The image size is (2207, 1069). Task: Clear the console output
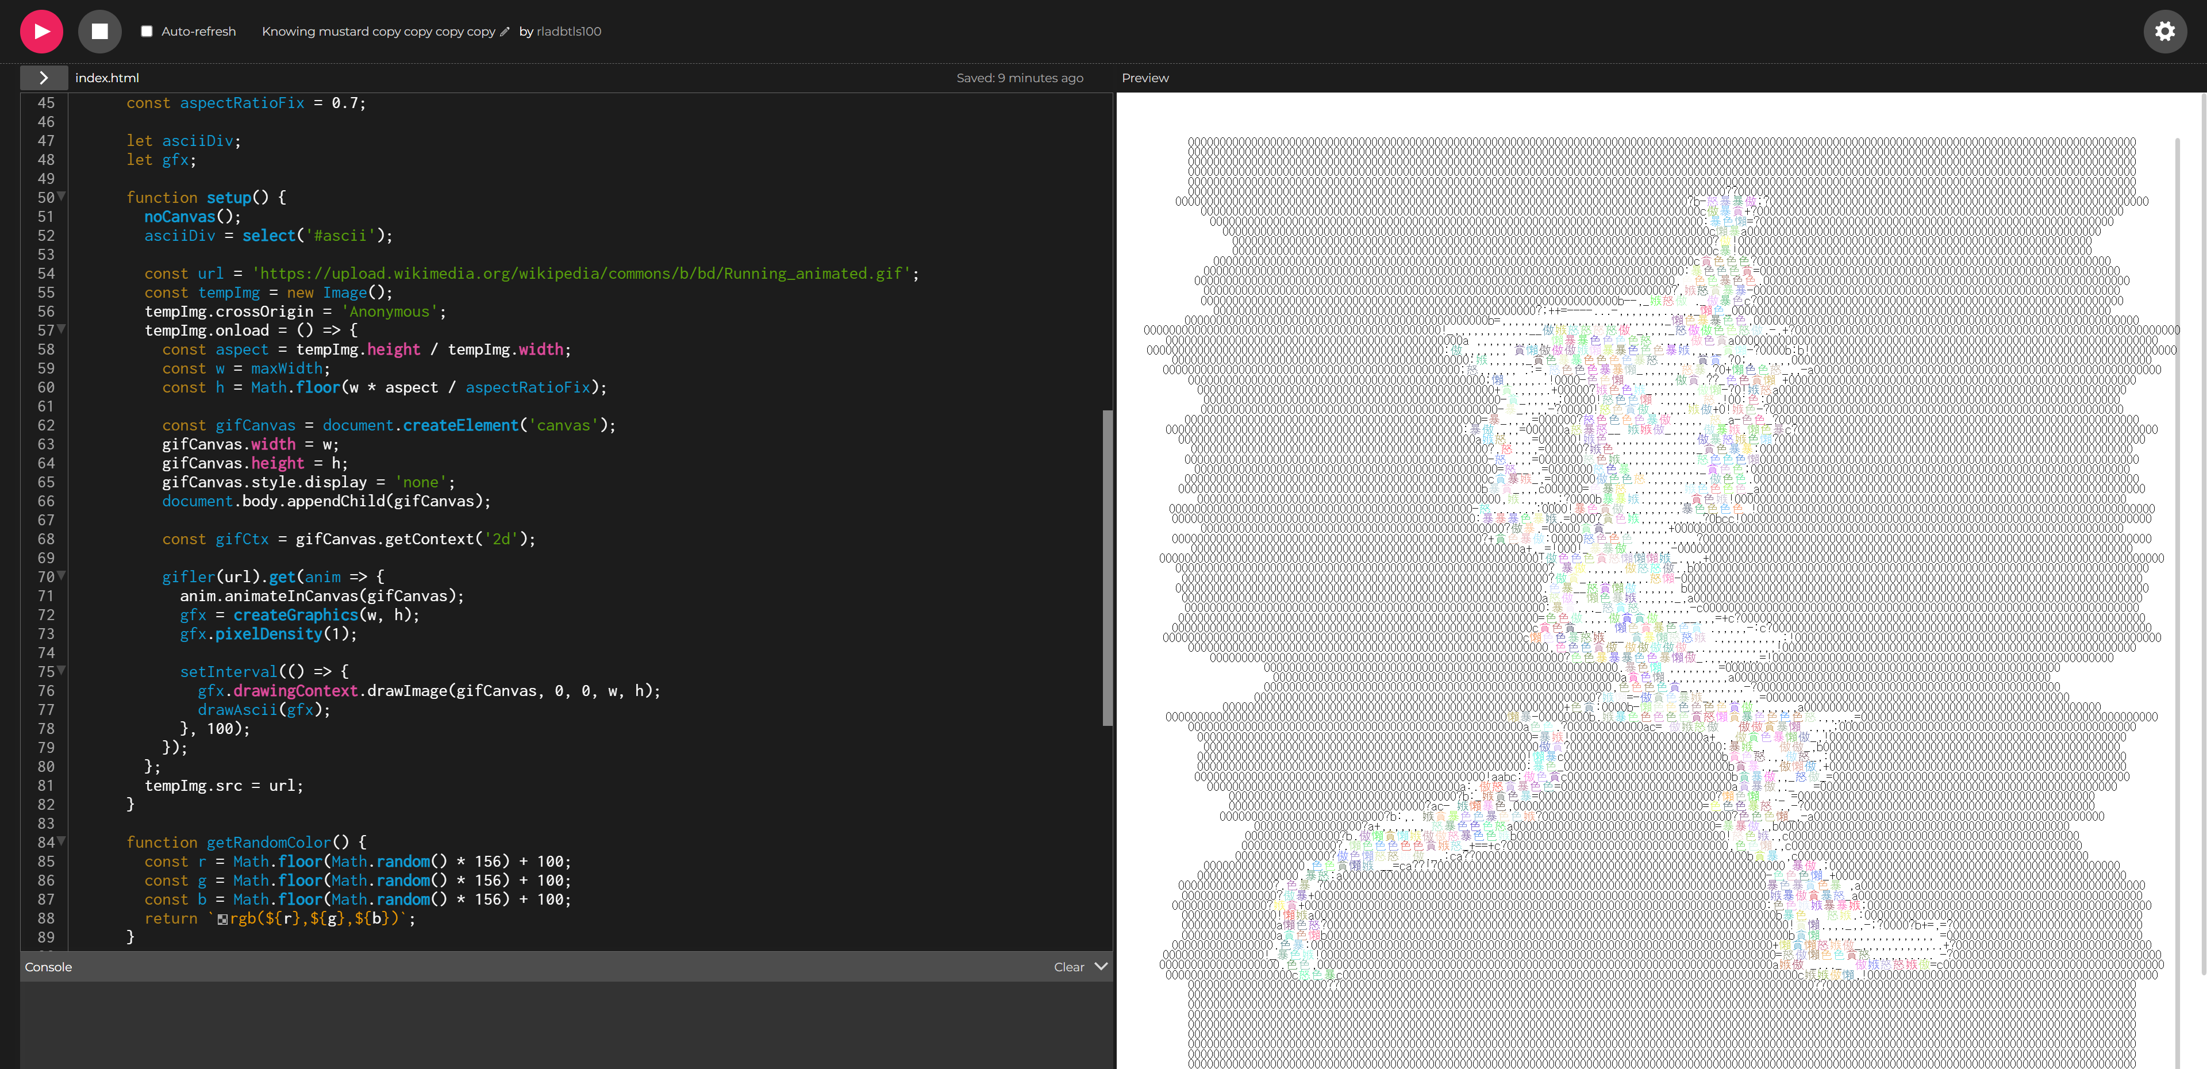1068,967
